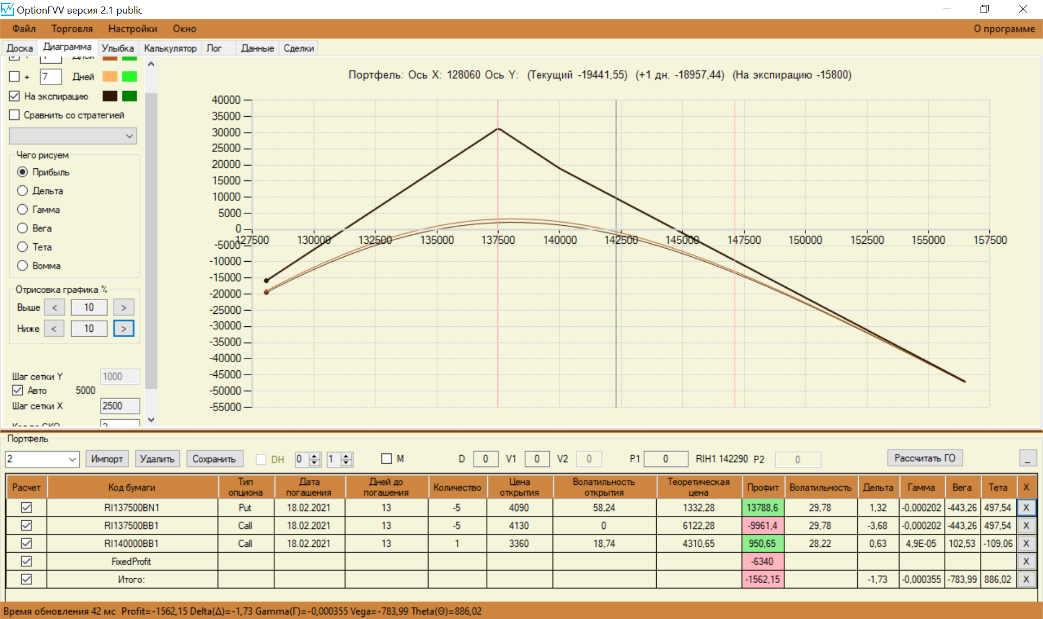This screenshot has height=619, width=1043.
Task: Click the Рассчитать ГО button
Action: tap(925, 458)
